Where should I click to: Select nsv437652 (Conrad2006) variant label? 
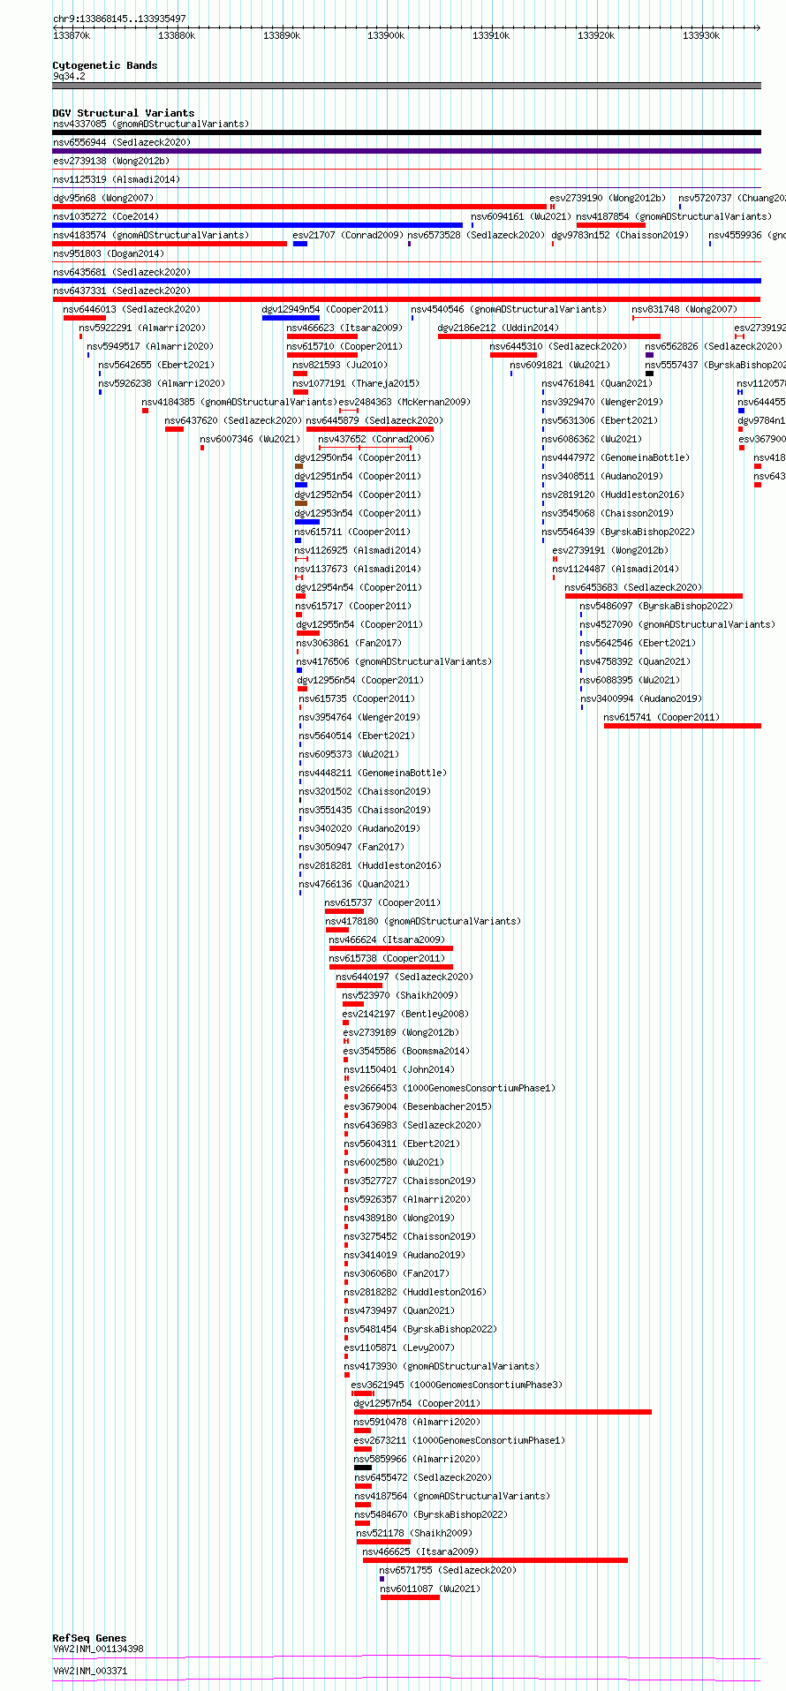pyautogui.click(x=376, y=439)
